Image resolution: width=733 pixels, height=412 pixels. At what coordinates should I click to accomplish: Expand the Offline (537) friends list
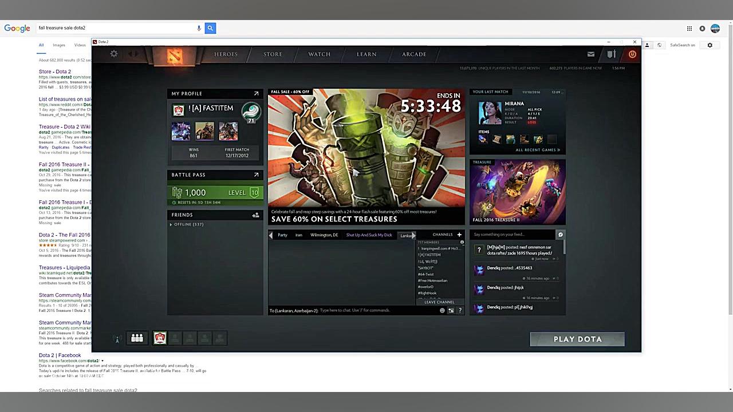(187, 224)
